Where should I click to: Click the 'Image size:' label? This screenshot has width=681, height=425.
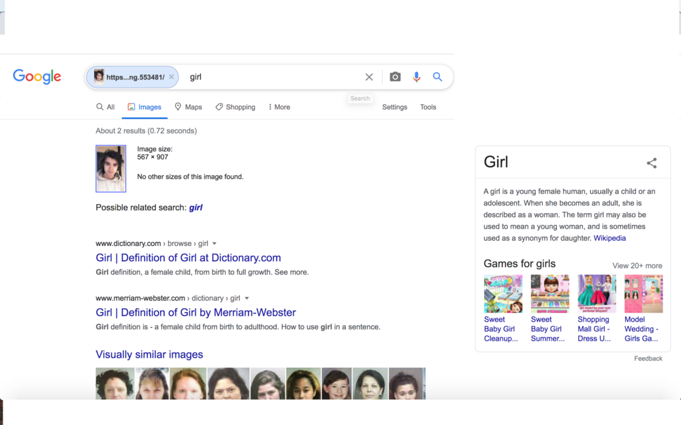tap(155, 149)
